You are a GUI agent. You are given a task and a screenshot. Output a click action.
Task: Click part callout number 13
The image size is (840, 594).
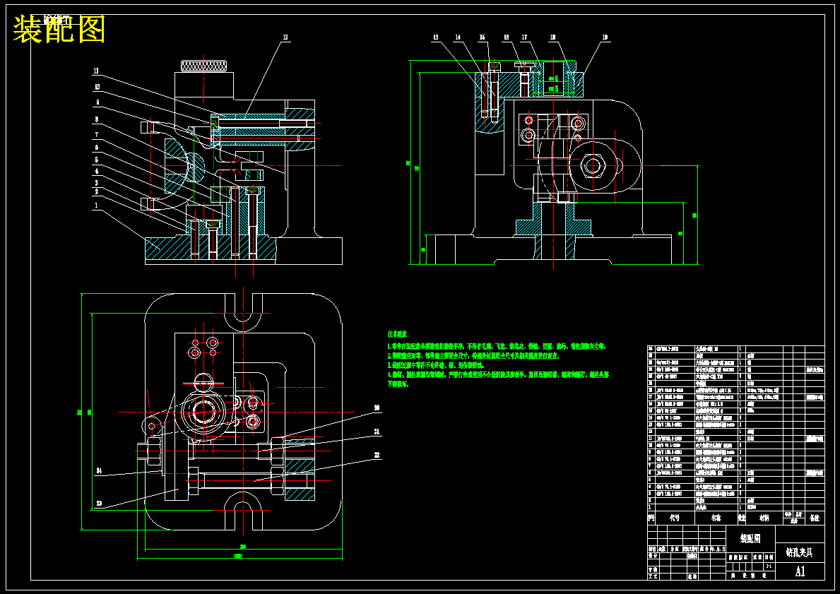tap(435, 37)
